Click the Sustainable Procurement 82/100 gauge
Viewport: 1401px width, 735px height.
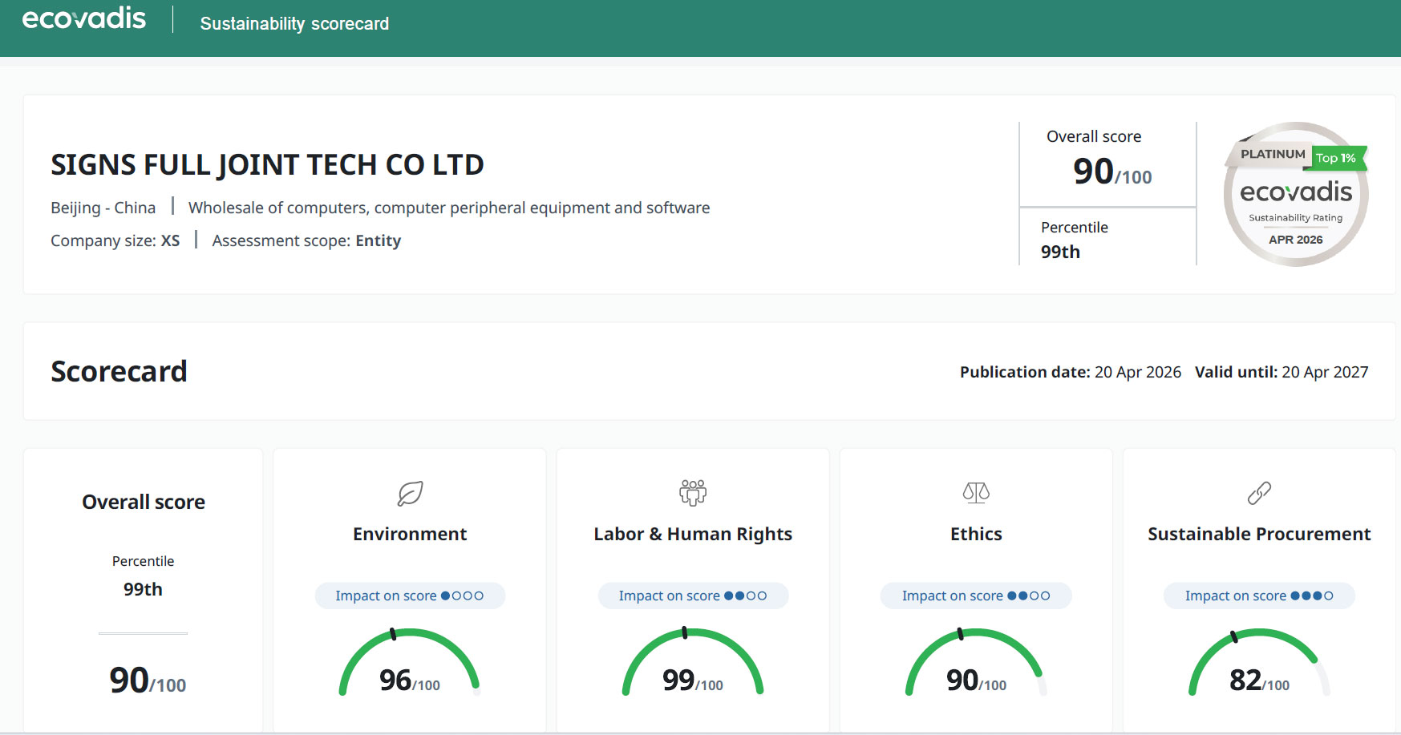pyautogui.click(x=1259, y=663)
